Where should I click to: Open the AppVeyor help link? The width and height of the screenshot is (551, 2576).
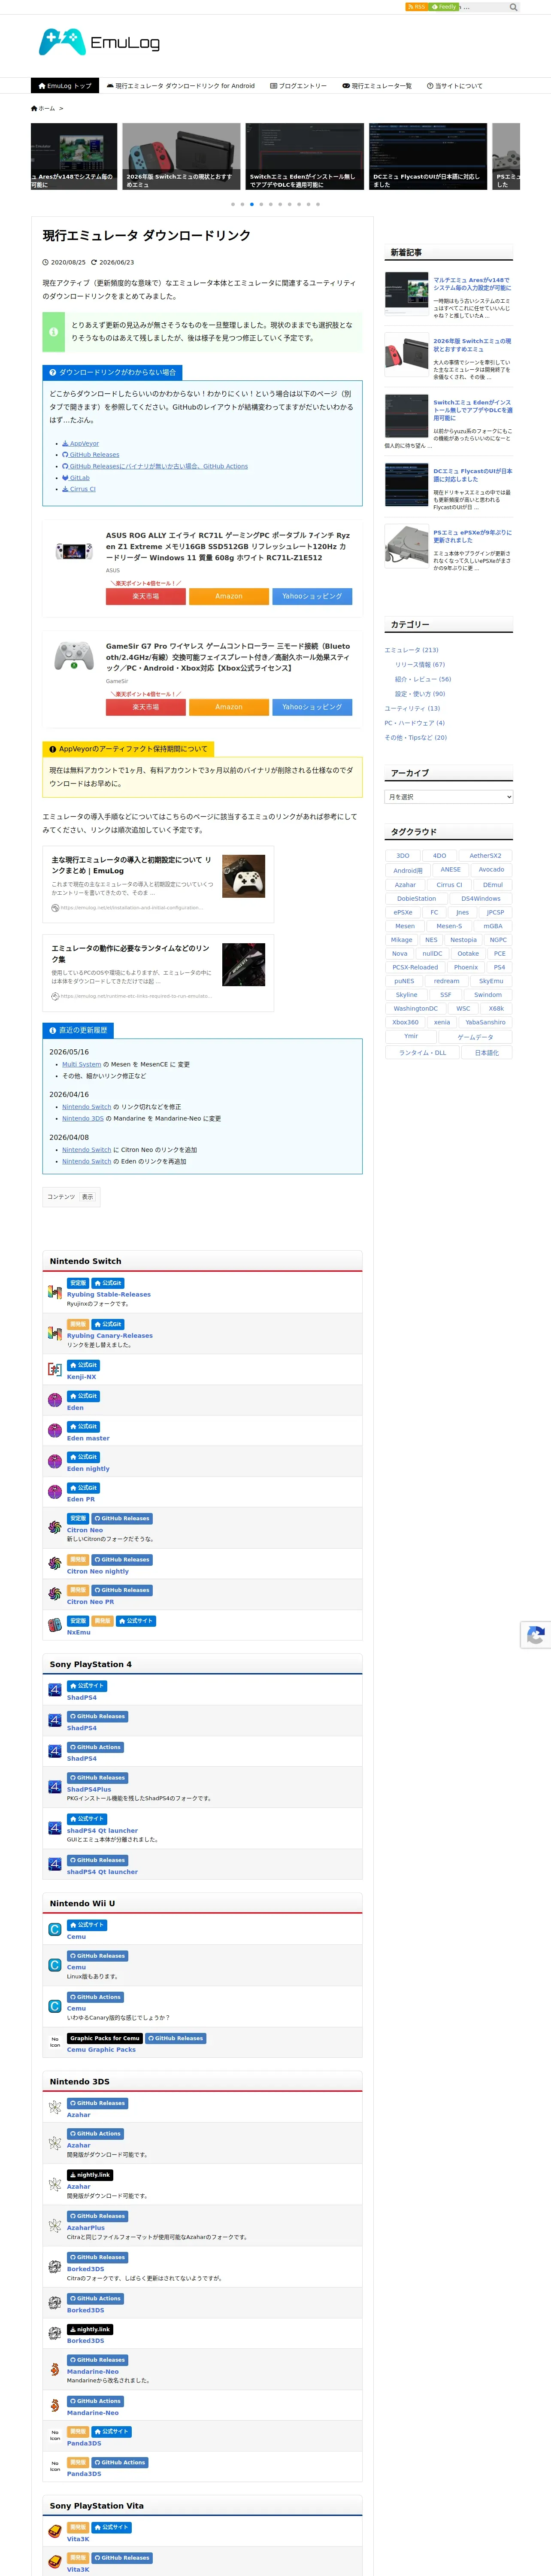81,444
